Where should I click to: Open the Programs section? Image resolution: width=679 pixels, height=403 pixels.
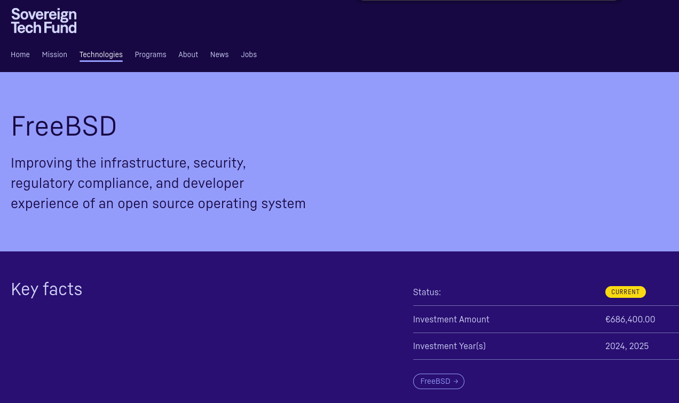click(x=150, y=54)
